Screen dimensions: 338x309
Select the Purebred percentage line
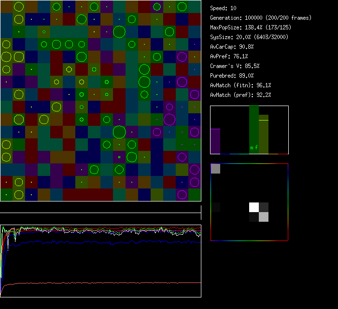point(232,76)
